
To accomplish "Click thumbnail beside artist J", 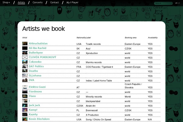I will coord(25,101).
